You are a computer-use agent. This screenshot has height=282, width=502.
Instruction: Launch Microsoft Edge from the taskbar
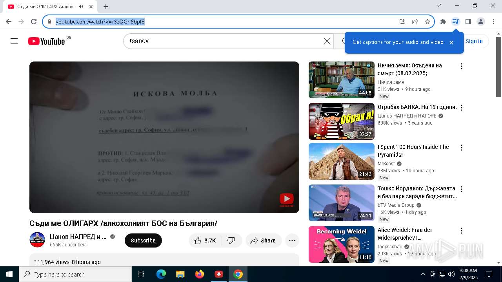(x=161, y=274)
